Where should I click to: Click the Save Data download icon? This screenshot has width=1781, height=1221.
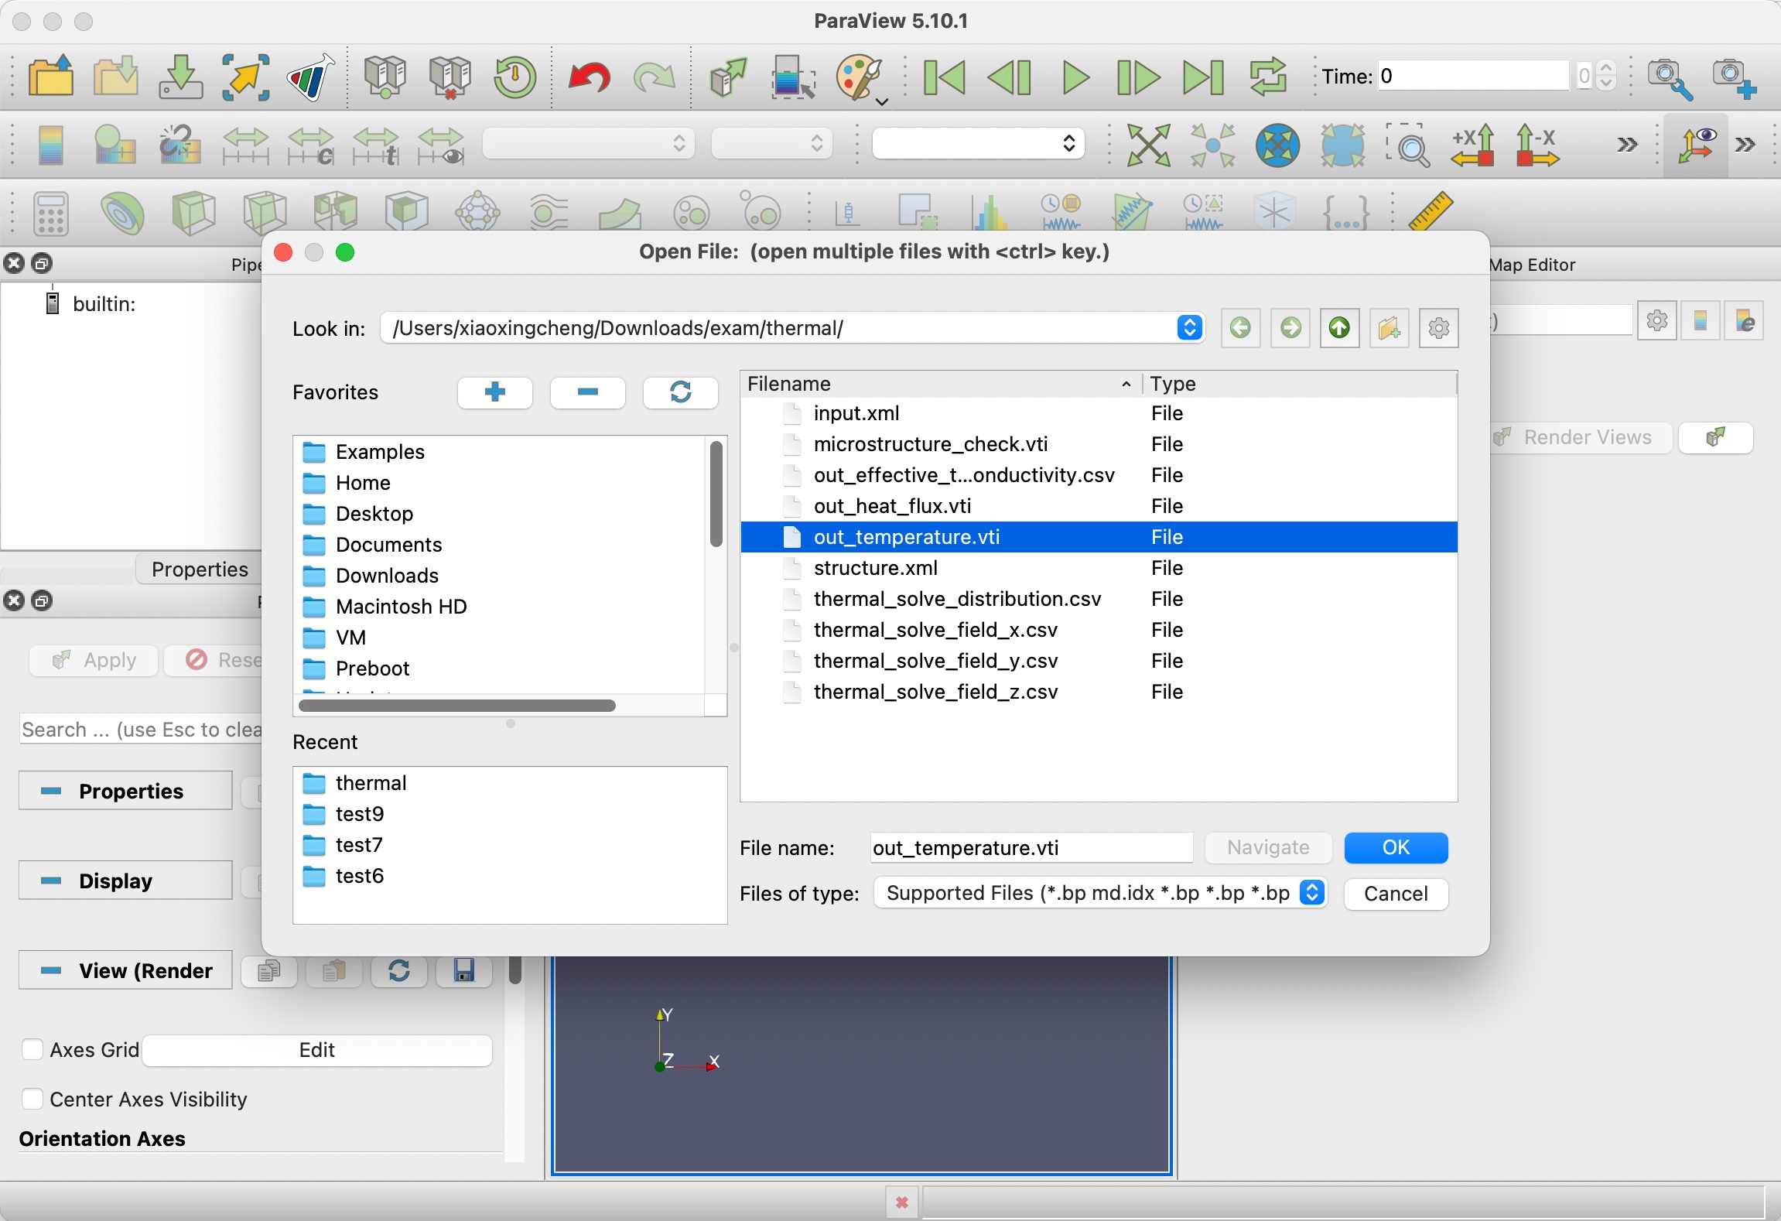[x=180, y=77]
